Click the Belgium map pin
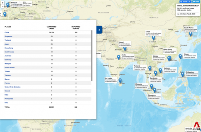This screenshot has width=201, height=132. (8, 4)
